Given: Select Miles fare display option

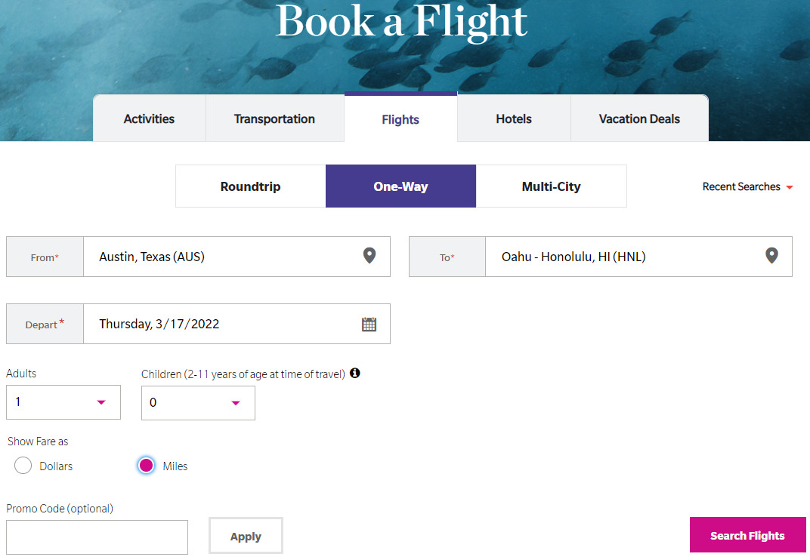Looking at the screenshot, I should tap(147, 466).
